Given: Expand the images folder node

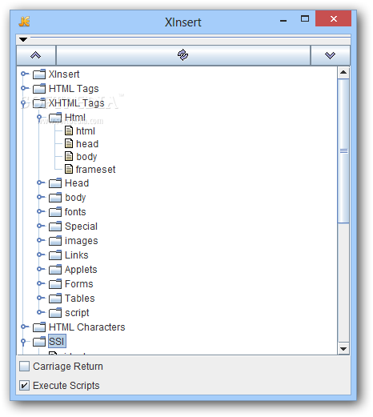Looking at the screenshot, I should pos(41,240).
